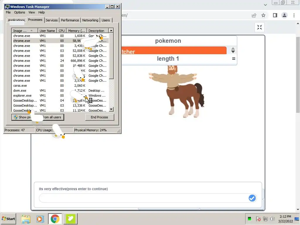Click the equals handle on length monitor
Screen dimensions: 300x225
pos(233,59)
